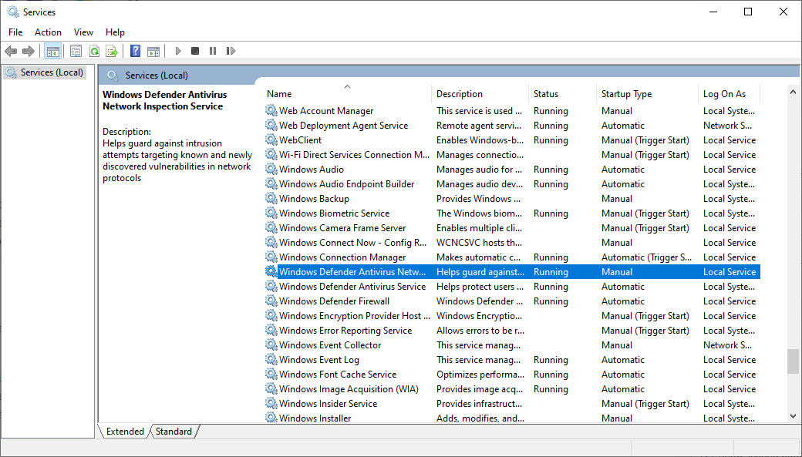This screenshot has width=802, height=457.
Task: Sort by the Log On As column header
Action: pos(730,94)
